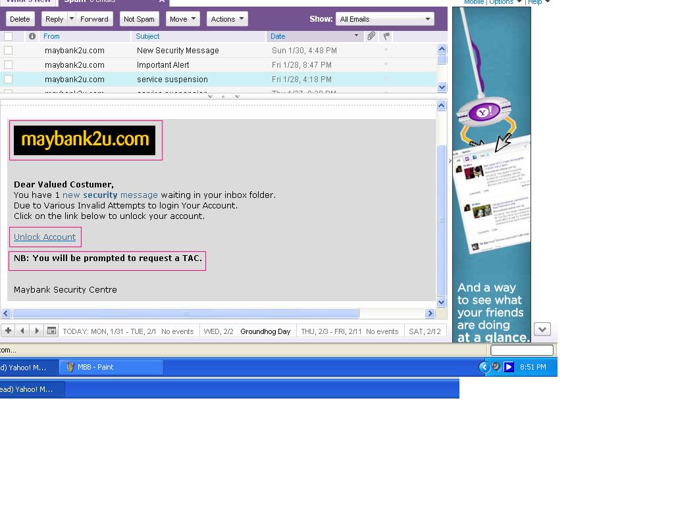Click the round gray tray icon next to the blue play icon
Image resolution: width=674 pixels, height=505 pixels.
pos(496,366)
